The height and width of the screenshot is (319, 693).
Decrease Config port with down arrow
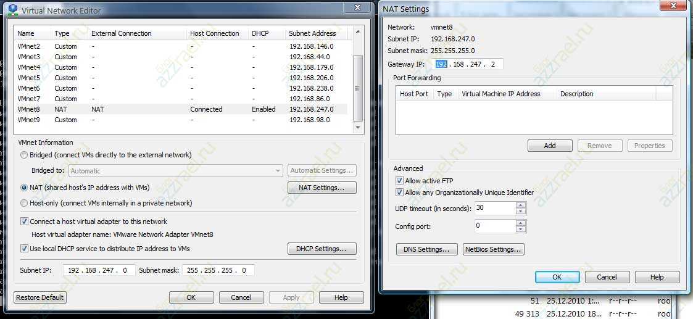coord(521,230)
